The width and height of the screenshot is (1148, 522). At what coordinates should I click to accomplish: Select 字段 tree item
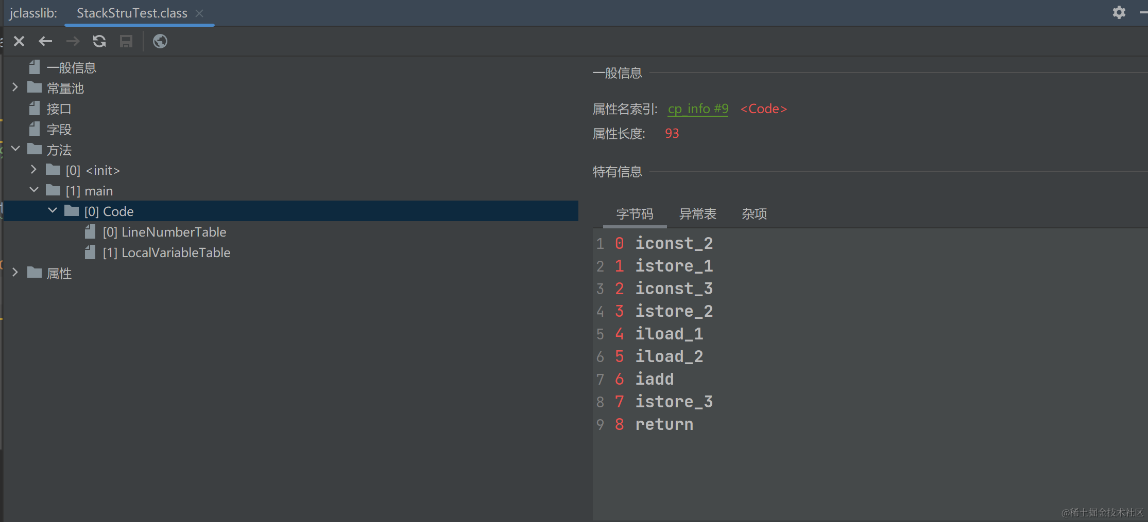(x=59, y=130)
